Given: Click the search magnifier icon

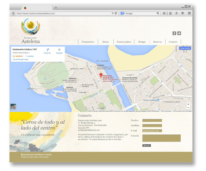Looking at the screenshot, I should (x=158, y=13).
